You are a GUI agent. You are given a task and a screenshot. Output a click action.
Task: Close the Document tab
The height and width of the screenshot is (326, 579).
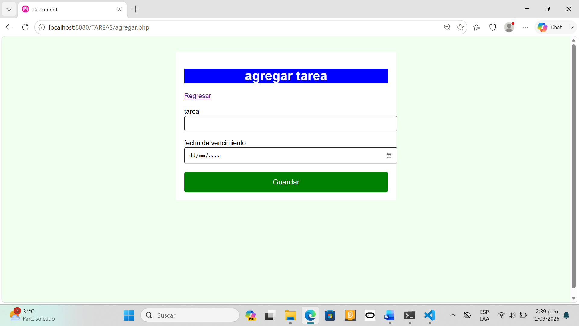(x=119, y=9)
